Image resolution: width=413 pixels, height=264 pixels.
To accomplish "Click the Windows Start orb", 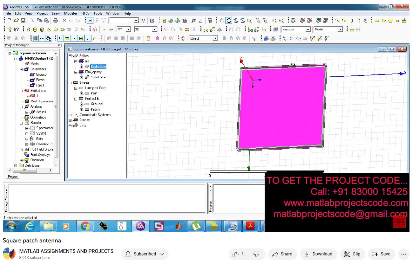I will click(x=11, y=226).
